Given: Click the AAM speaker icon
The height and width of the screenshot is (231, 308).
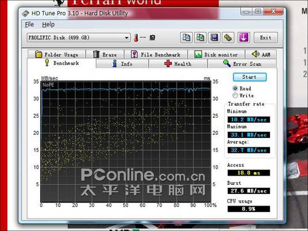Looking at the screenshot, I should pos(256,54).
